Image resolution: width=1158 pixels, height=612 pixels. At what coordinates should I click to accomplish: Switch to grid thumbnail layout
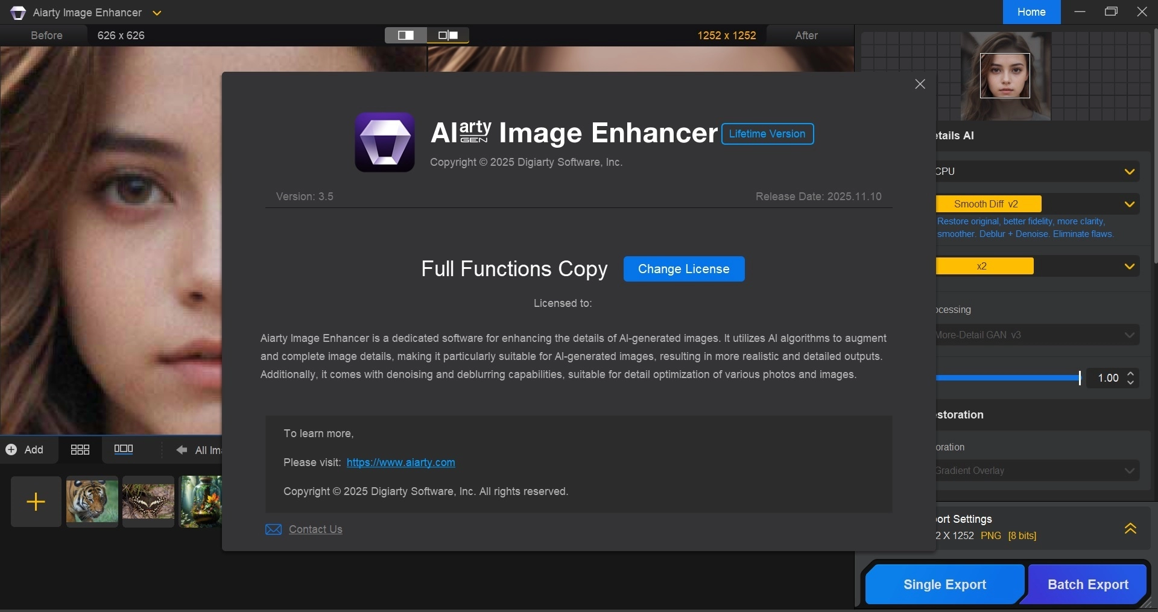tap(80, 450)
